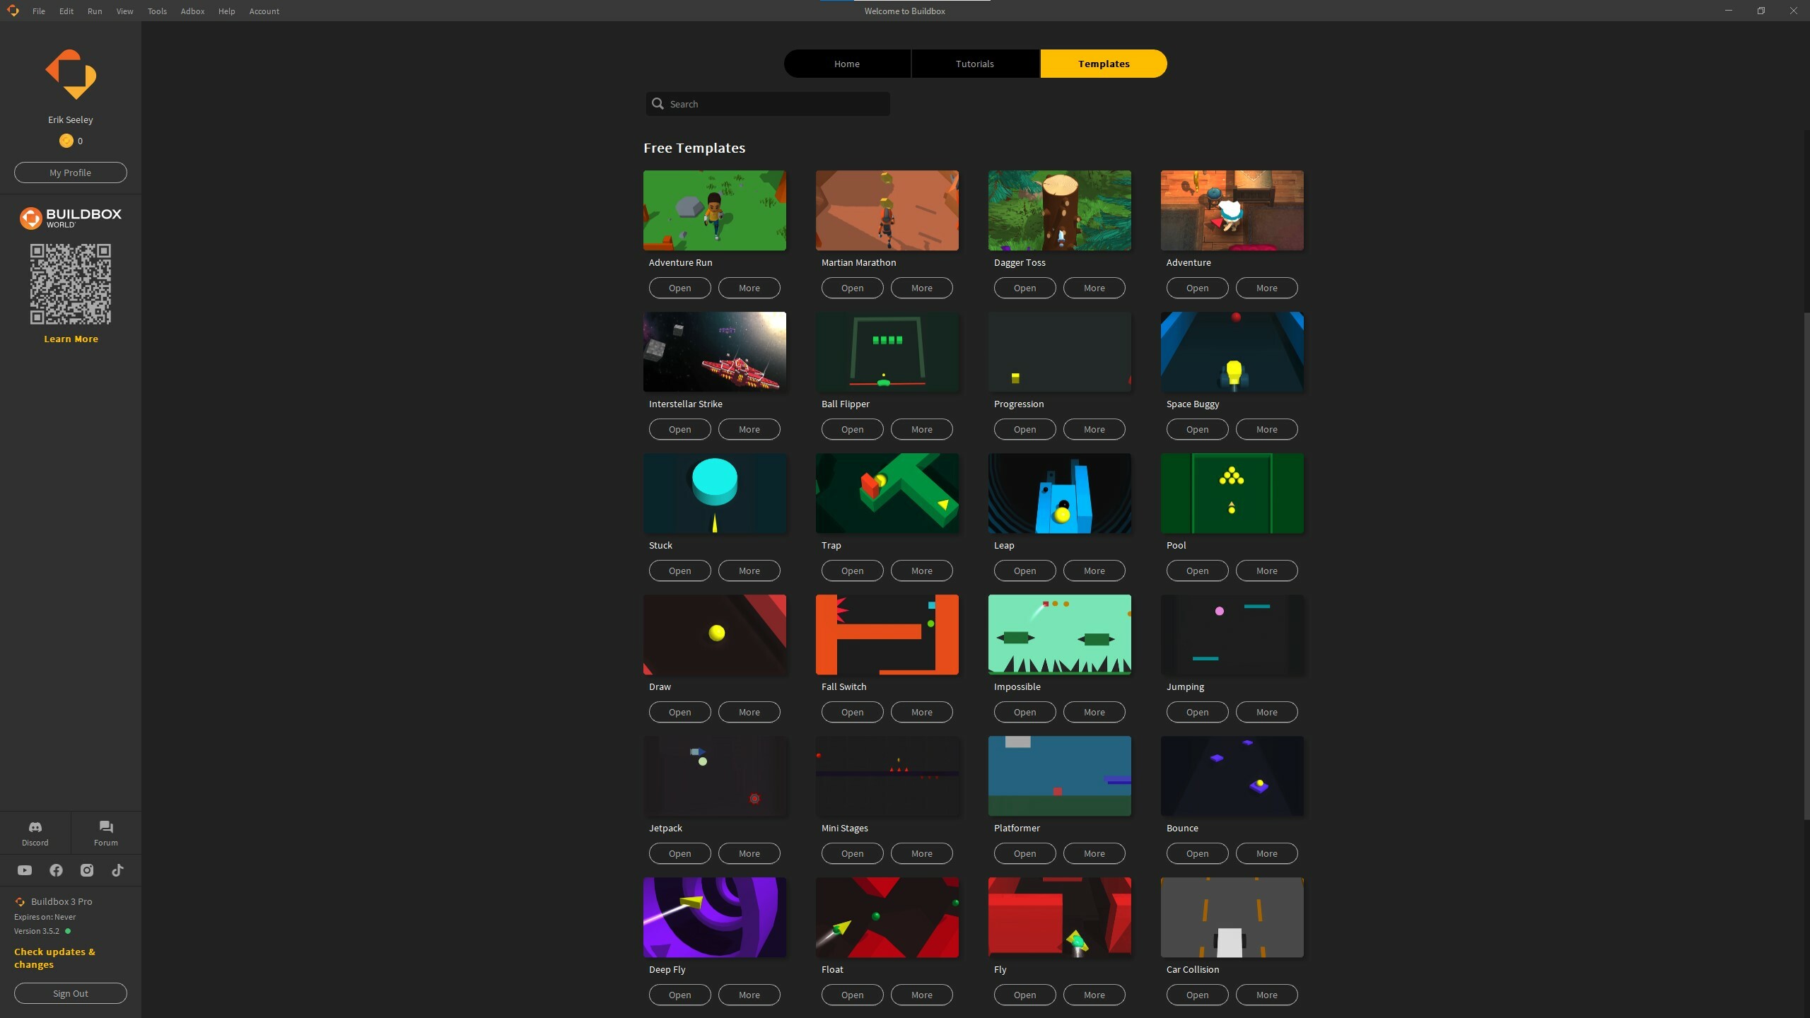Switch to the Tutorials tab
1810x1018 pixels.
974,64
